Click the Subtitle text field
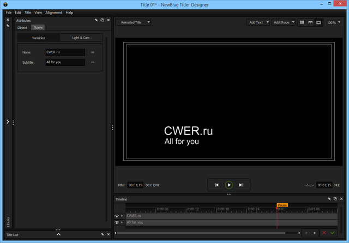Image resolution: width=349 pixels, height=243 pixels. (65, 63)
